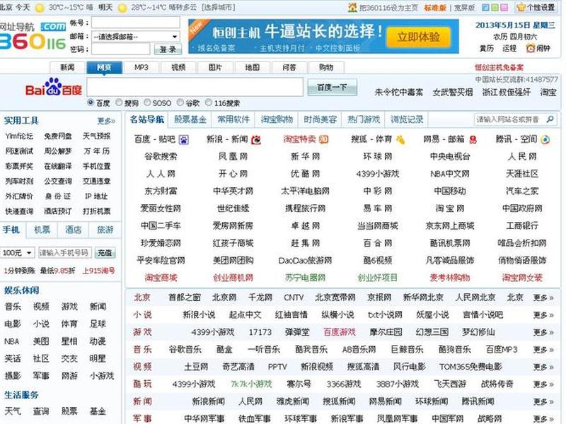Open the 土豆网 video link

(196, 367)
